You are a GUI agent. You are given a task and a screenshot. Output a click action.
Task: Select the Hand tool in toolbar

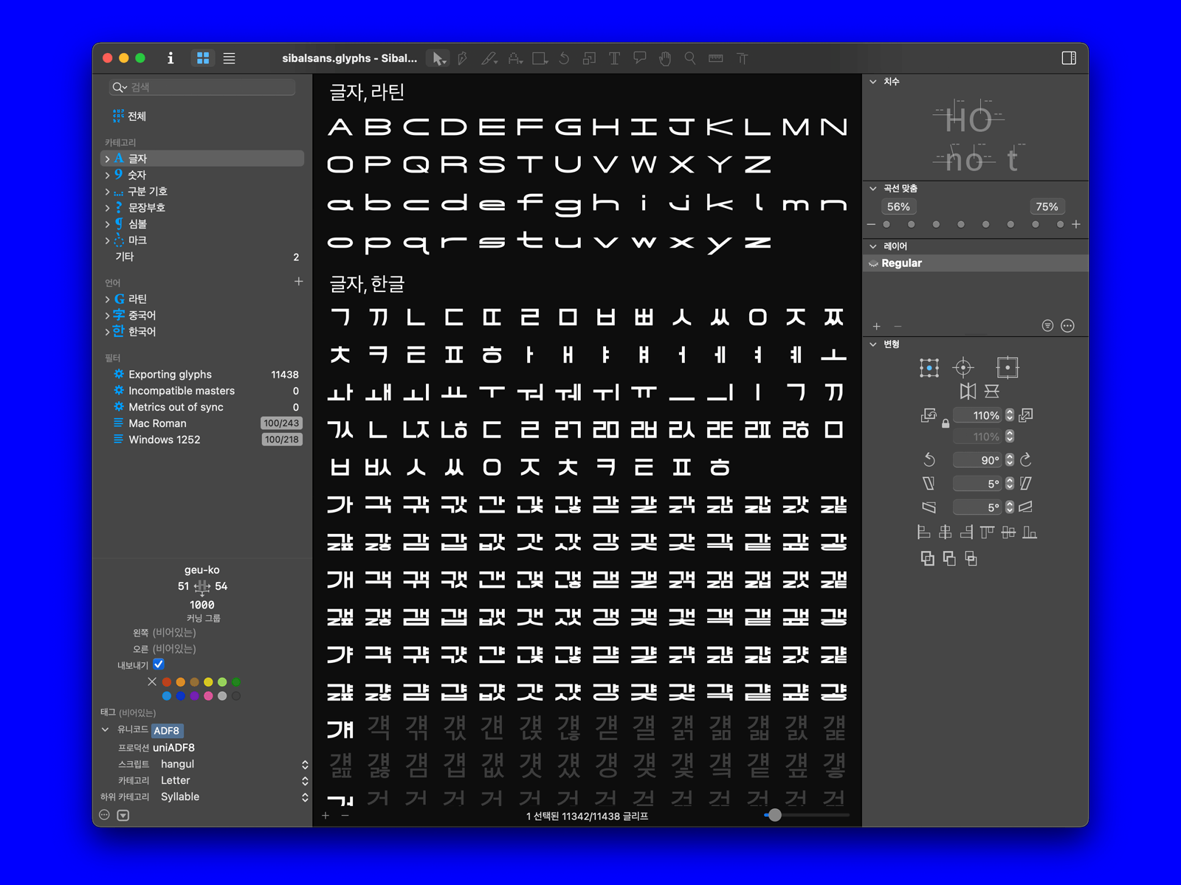tap(665, 58)
